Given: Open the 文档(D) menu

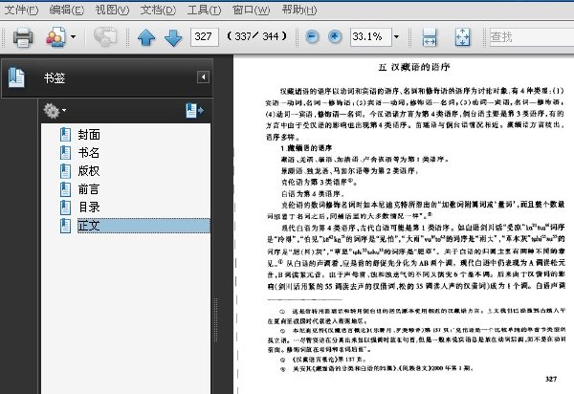Looking at the screenshot, I should [158, 10].
